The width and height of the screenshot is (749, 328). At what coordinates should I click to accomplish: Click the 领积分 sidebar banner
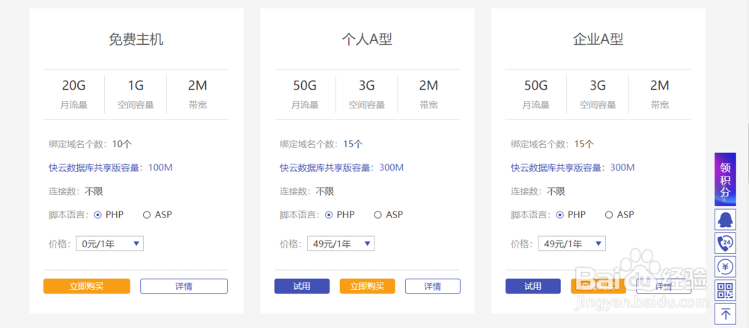(x=725, y=179)
